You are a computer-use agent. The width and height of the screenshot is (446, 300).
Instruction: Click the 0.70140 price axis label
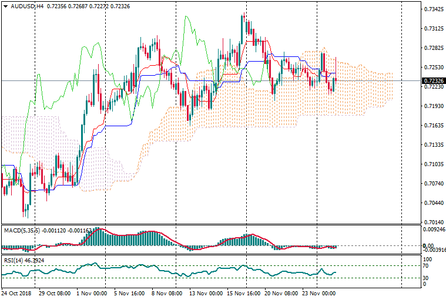tap(432, 223)
